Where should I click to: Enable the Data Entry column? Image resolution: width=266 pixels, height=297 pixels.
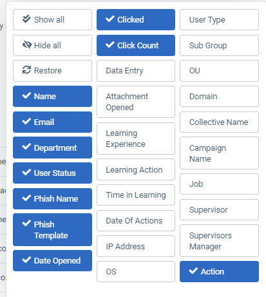tap(136, 71)
